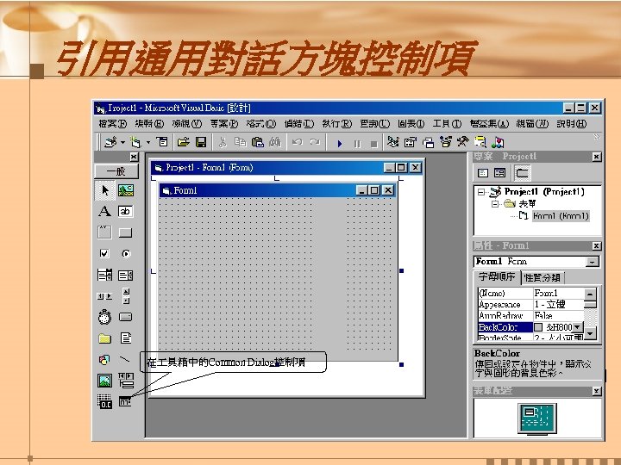Select the CommandButton control in toolbox
This screenshot has width=621, height=465.
(x=126, y=232)
